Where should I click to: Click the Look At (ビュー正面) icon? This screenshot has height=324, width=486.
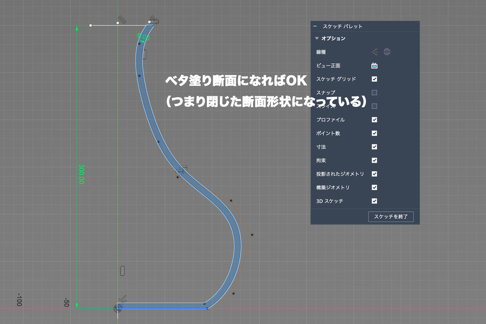[374, 65]
